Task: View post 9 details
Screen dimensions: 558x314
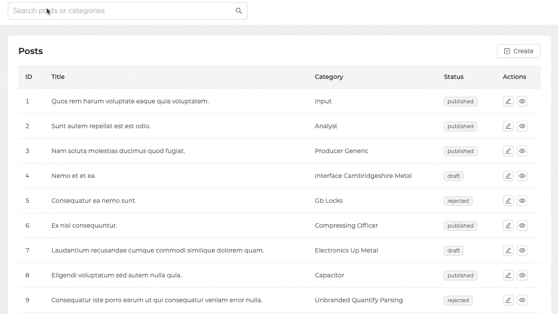Action: [x=522, y=300]
